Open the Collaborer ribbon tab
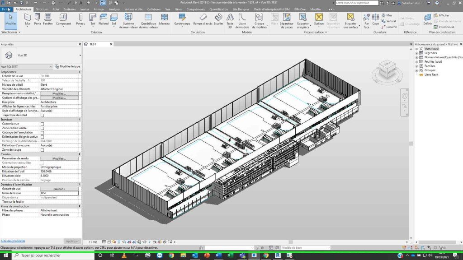463x260 pixels. (154, 9)
